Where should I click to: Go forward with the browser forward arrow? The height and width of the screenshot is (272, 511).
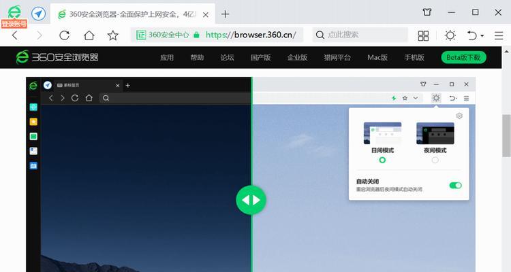39,35
